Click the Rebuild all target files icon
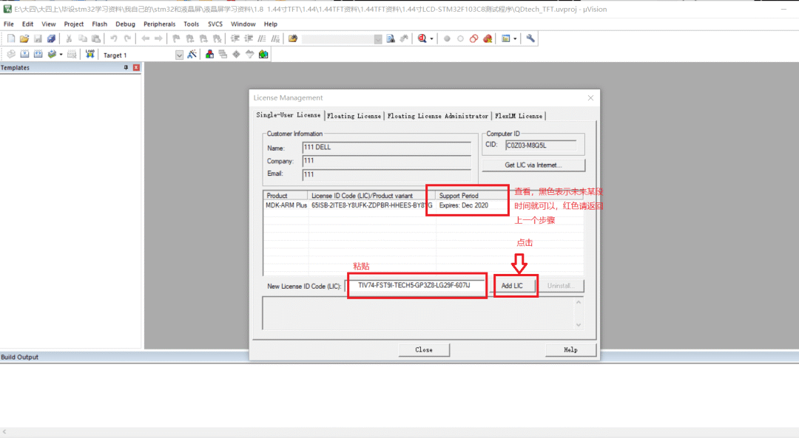The height and width of the screenshot is (438, 799). (x=38, y=55)
